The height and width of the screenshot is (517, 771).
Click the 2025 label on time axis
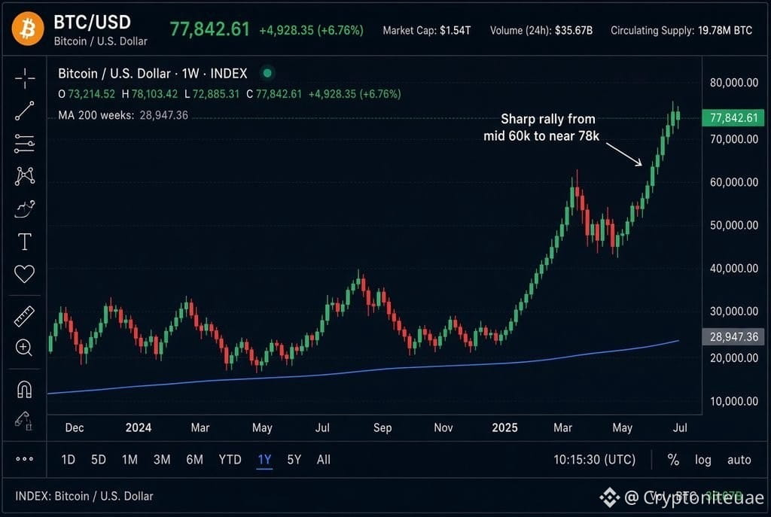click(504, 427)
